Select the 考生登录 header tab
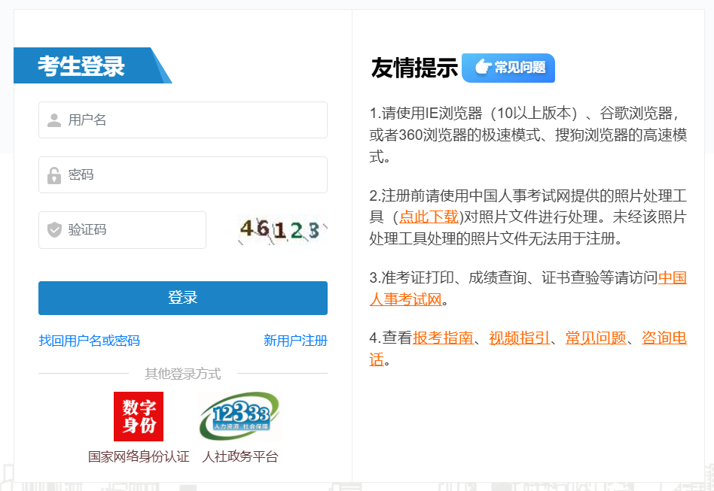The width and height of the screenshot is (714, 491). (81, 66)
